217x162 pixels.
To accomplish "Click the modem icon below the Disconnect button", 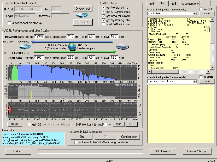I will point(83,15).
